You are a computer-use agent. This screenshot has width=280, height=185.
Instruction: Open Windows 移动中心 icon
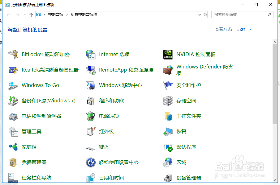[91, 85]
